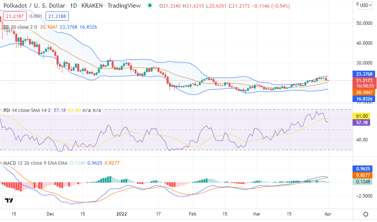The image size is (377, 222).
Task: Click the chart settings gear icon
Action: tap(366, 214)
